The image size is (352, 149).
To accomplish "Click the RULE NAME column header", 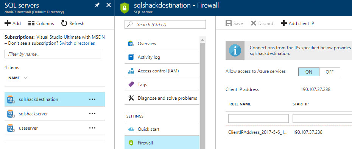I will (x=240, y=104).
